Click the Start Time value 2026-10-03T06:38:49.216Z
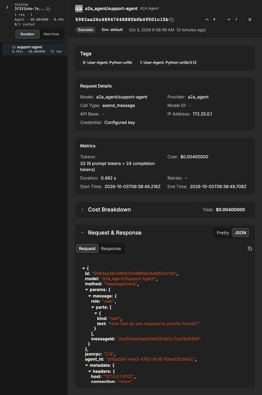 coord(132,187)
